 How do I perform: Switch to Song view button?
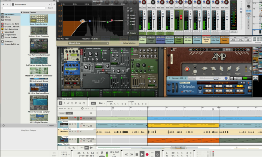tap(69, 113)
